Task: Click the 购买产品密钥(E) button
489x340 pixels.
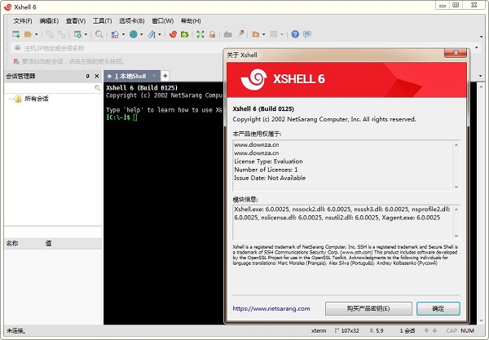Action: pos(368,309)
